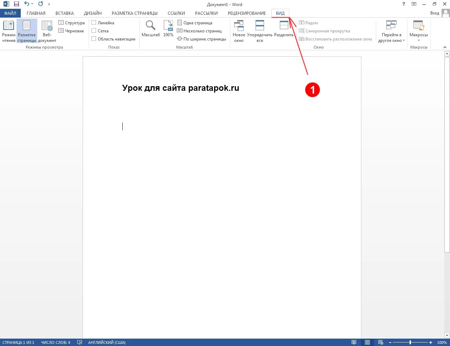Click the Word application icon in title bar
The image size is (450, 346).
pyautogui.click(x=6, y=4)
